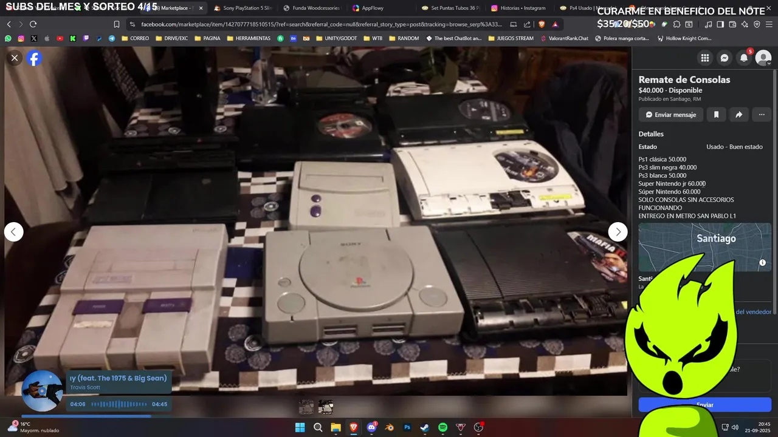Open the YouTube bookmark icon
The image size is (778, 437).
60,38
